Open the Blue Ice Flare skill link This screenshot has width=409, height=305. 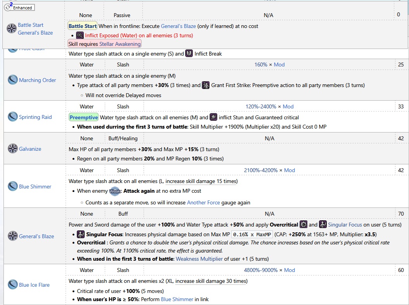point(34,285)
